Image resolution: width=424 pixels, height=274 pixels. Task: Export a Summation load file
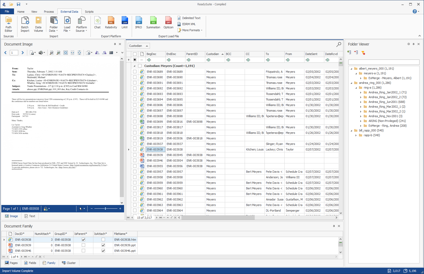(153, 23)
